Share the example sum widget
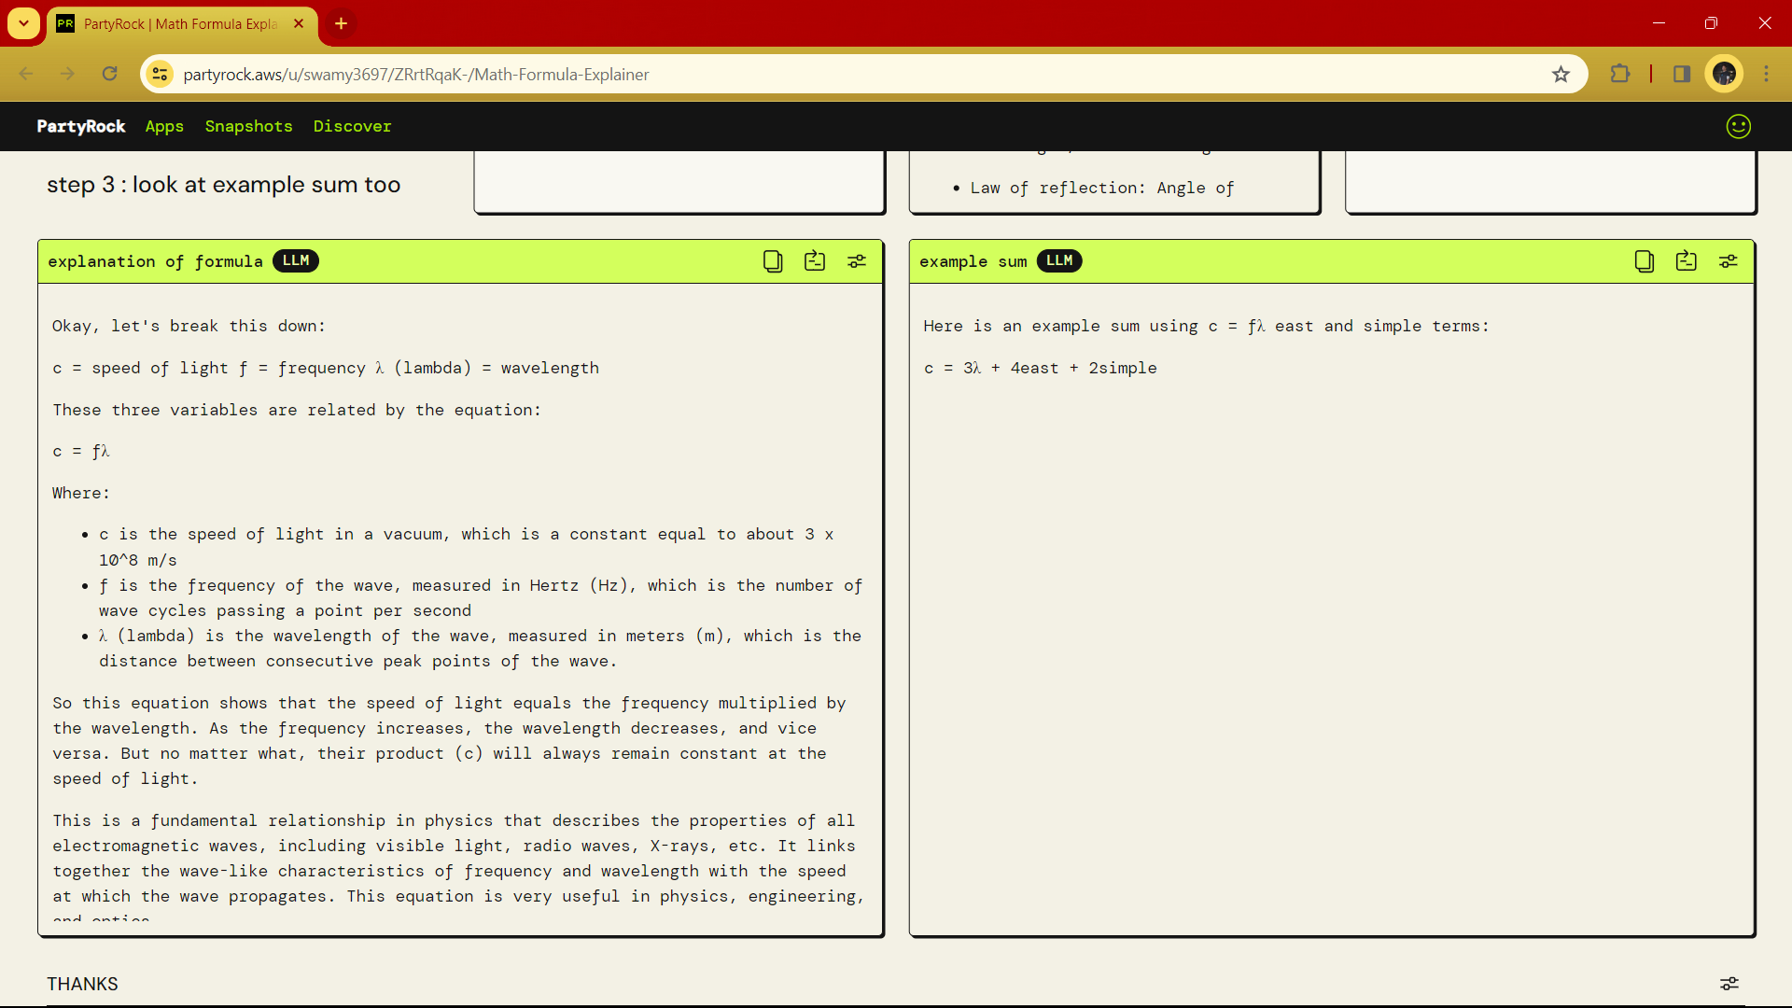This screenshot has width=1792, height=1008. point(1686,261)
